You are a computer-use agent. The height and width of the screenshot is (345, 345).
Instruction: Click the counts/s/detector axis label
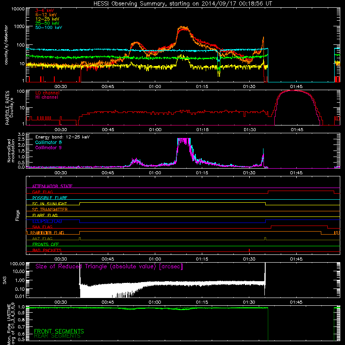[6, 45]
